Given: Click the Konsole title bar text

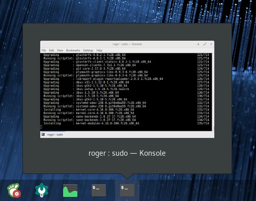Looking at the screenshot, I should pyautogui.click(x=127, y=44).
